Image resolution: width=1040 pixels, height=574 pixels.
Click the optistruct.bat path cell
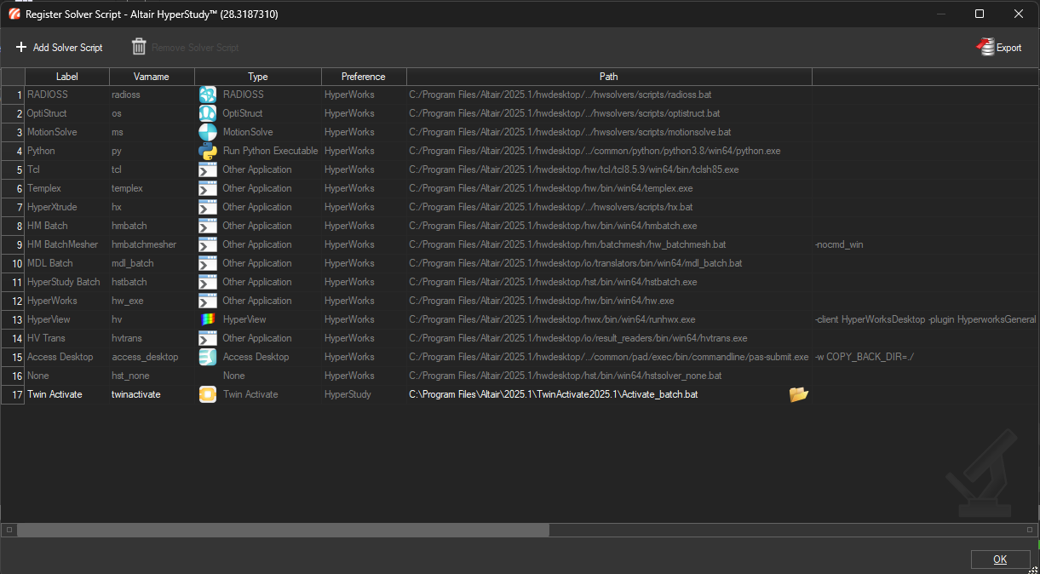coord(609,113)
